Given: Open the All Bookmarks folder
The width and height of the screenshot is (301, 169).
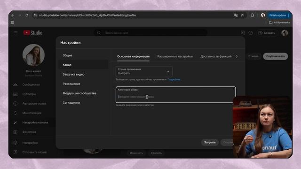Looking at the screenshot, I should point(279,23).
